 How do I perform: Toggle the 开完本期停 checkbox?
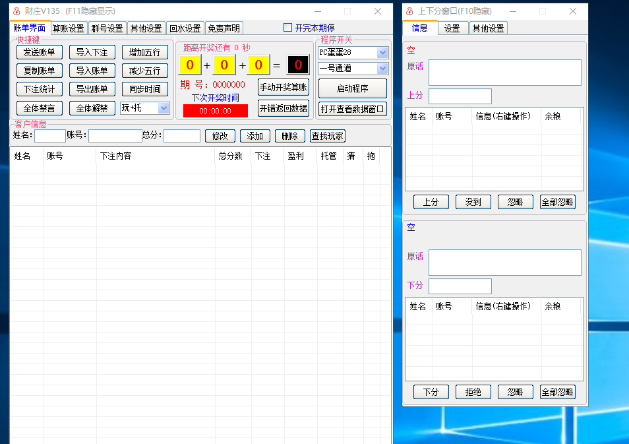click(x=287, y=28)
